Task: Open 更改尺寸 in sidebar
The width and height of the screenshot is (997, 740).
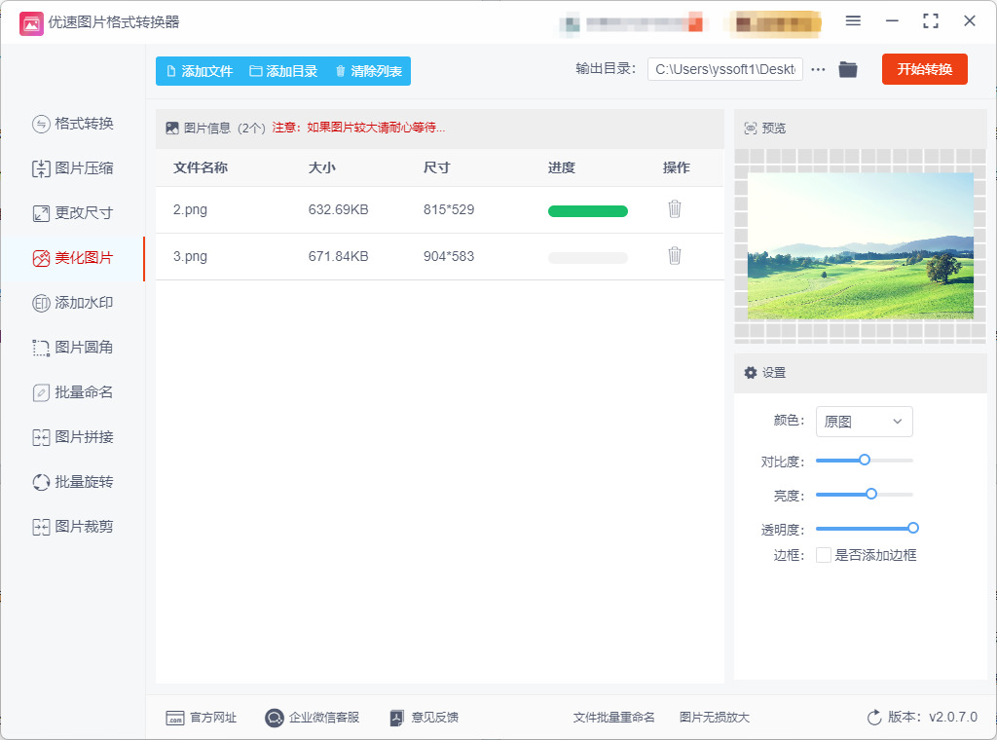Action: click(72, 213)
